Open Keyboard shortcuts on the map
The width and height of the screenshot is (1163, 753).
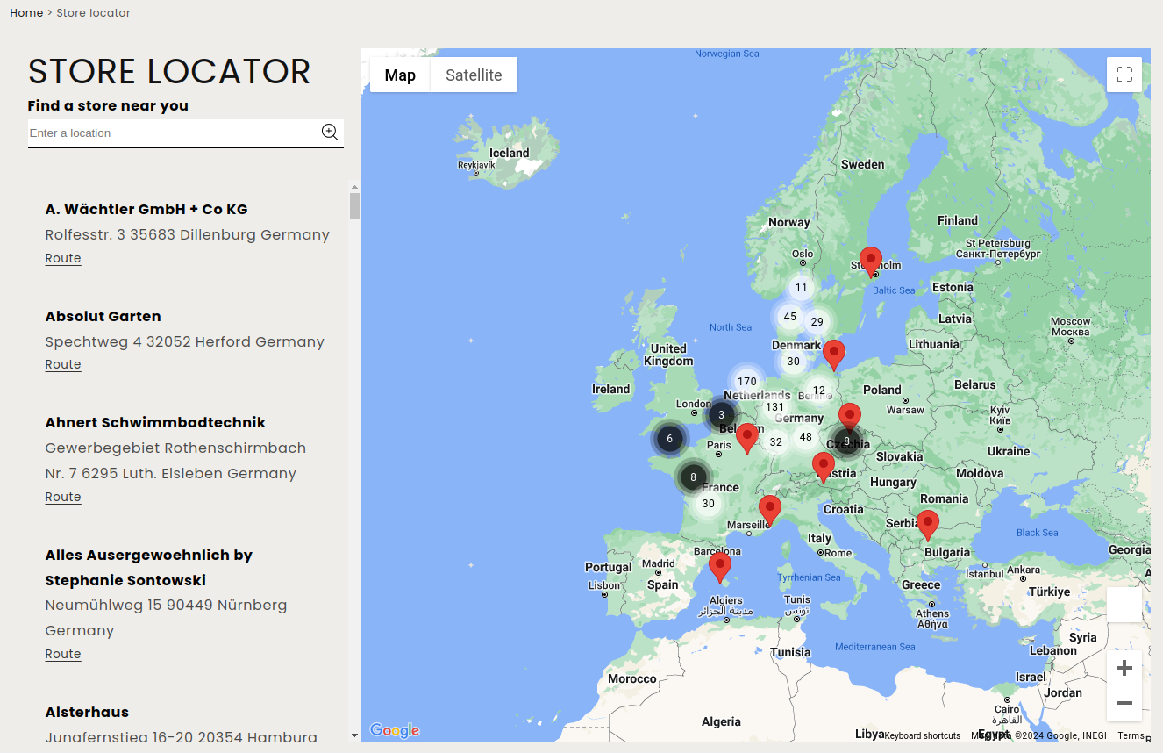tap(922, 735)
